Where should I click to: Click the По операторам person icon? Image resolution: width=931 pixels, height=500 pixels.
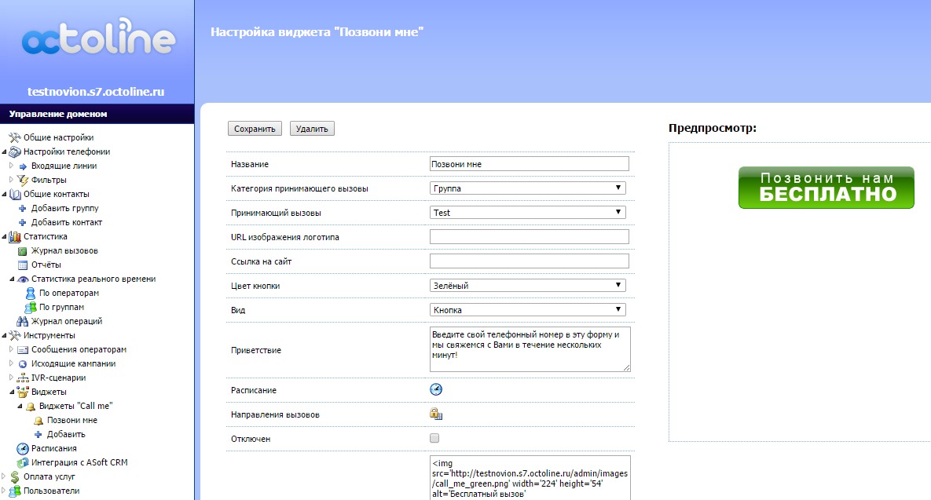click(x=31, y=293)
